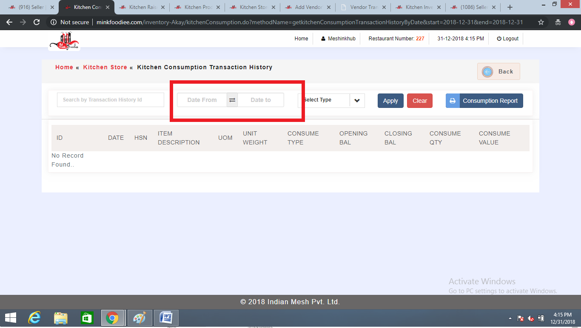Viewport: 581px width, 328px height.
Task: Click the Date From field
Action: [202, 100]
